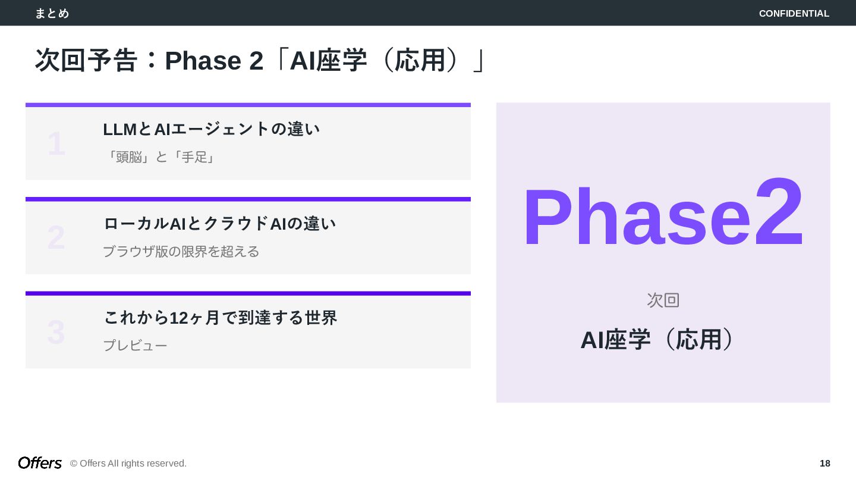The width and height of the screenshot is (856, 482).
Task: Select the faded number 2 marker
Action: [56, 238]
